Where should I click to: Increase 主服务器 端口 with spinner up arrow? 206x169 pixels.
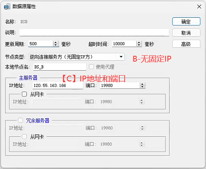[142, 84]
